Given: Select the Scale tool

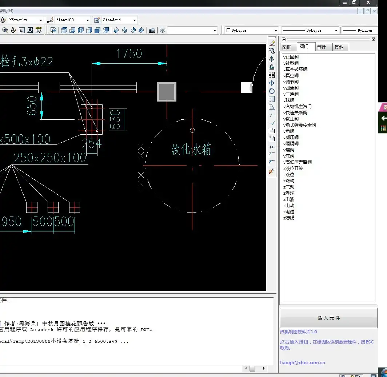Looking at the screenshot, I should [272, 99].
